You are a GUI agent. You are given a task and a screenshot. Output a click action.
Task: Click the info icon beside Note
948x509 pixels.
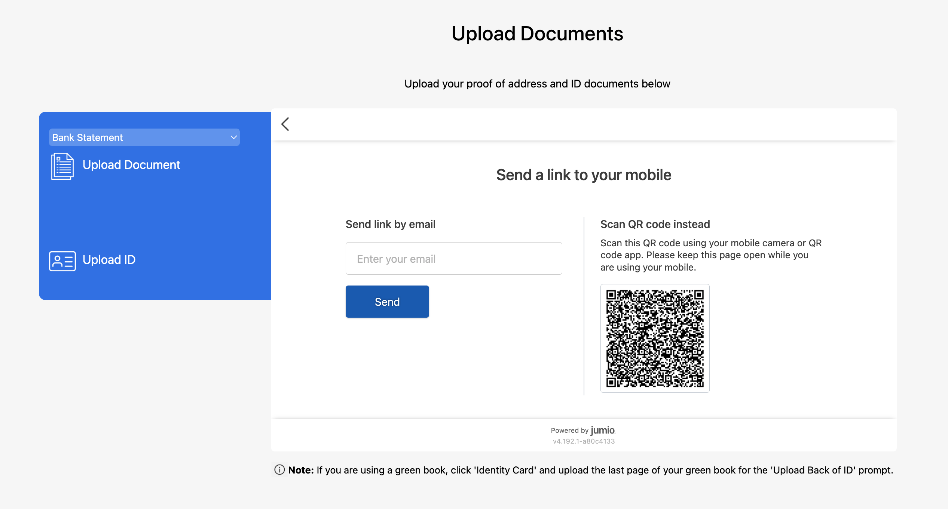pos(279,470)
